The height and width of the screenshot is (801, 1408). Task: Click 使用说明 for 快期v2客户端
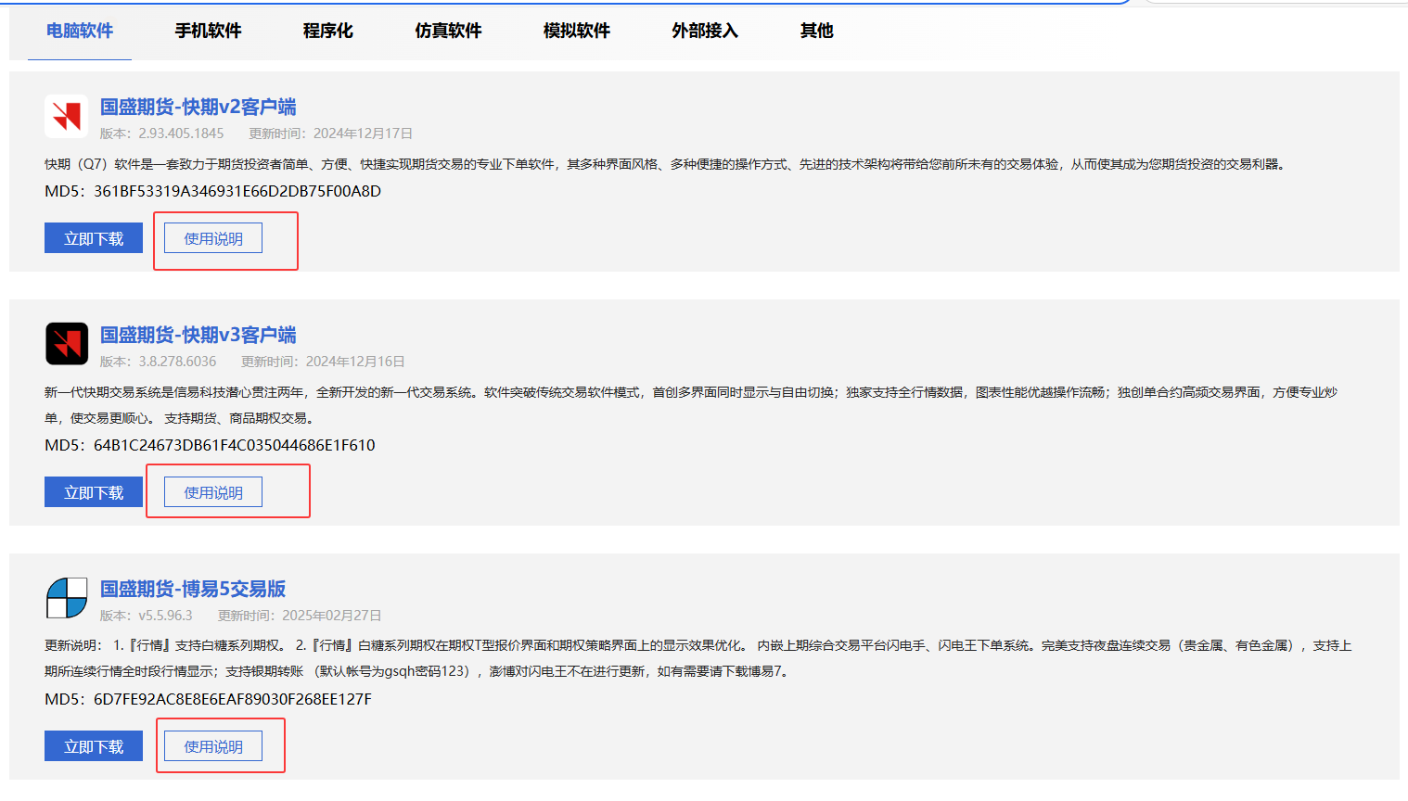coord(213,238)
